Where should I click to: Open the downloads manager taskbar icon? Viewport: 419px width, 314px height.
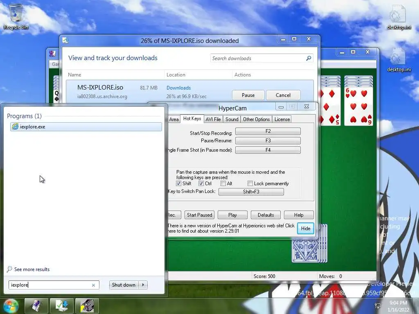coord(62,306)
